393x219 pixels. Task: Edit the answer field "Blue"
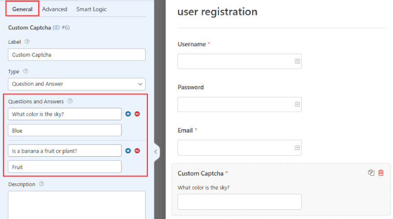click(x=65, y=130)
